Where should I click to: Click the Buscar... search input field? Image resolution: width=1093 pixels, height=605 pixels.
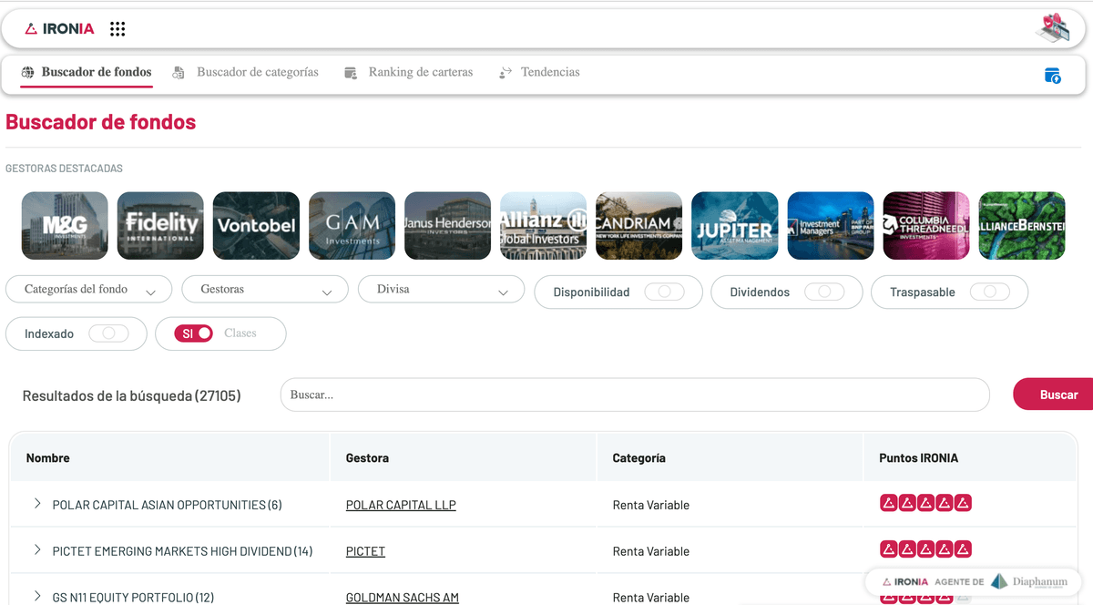pos(634,395)
